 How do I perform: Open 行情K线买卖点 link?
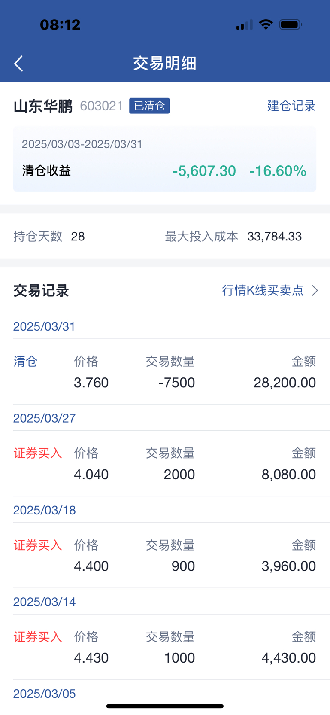pos(263,291)
